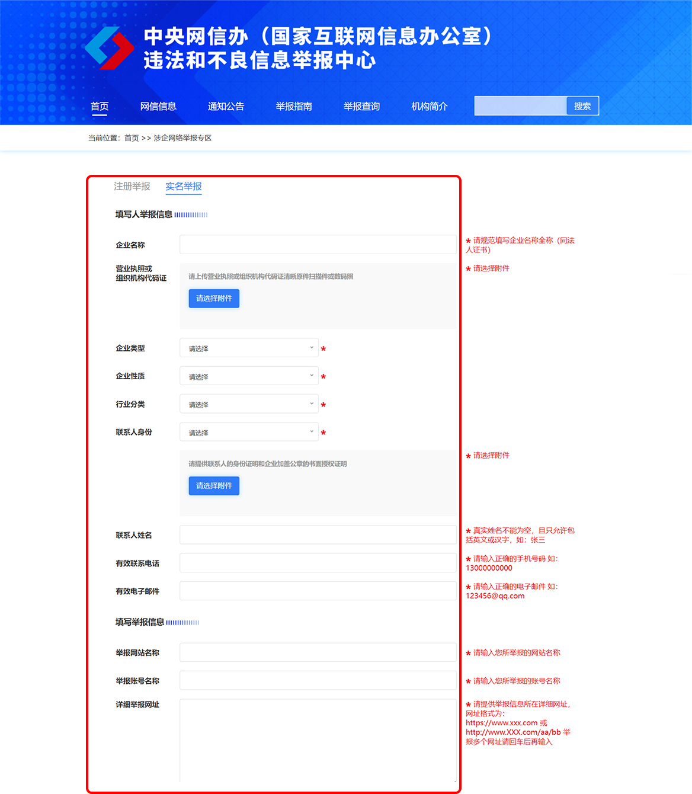Follow the 首页 breadcrumb link

(x=132, y=138)
